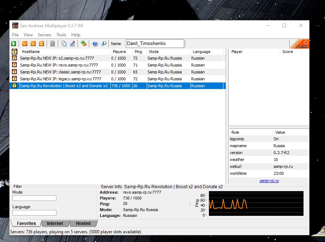Switch to the Internet tab
This screenshot has height=242, width=325.
click(x=55, y=223)
